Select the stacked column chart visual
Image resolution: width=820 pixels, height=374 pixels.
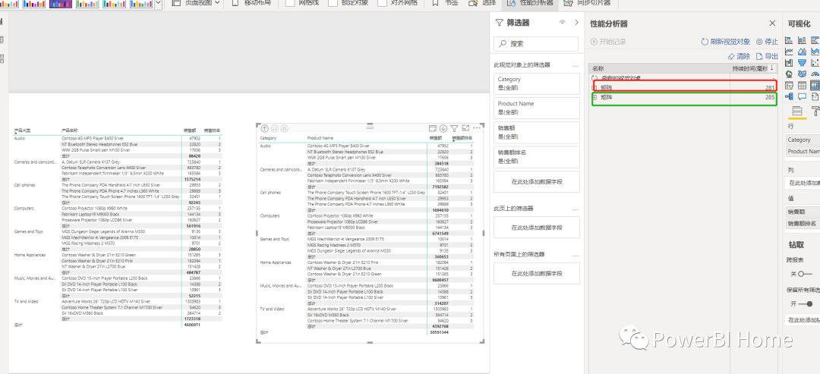pos(803,40)
